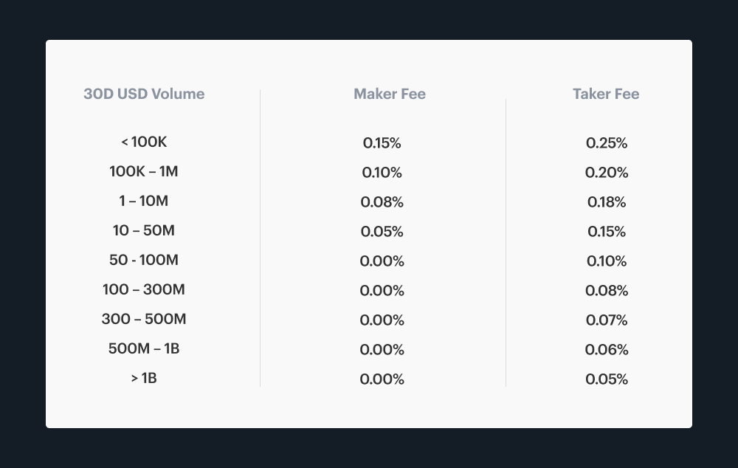738x468 pixels.
Task: Click the 0.25% taker fee value
Action: coord(607,143)
